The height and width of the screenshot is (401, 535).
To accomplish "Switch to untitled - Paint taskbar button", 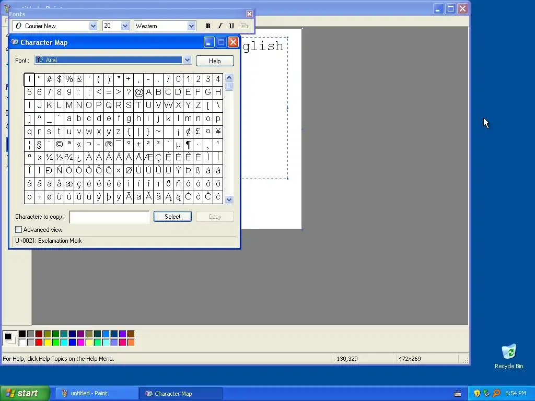I will tap(96, 393).
